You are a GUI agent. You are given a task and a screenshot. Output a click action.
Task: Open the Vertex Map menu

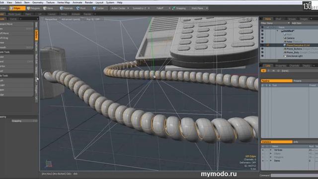point(63,2)
